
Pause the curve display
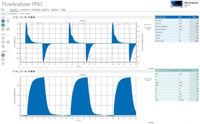(8, 21)
